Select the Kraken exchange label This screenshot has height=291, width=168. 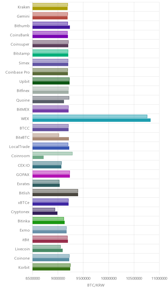click(24, 7)
